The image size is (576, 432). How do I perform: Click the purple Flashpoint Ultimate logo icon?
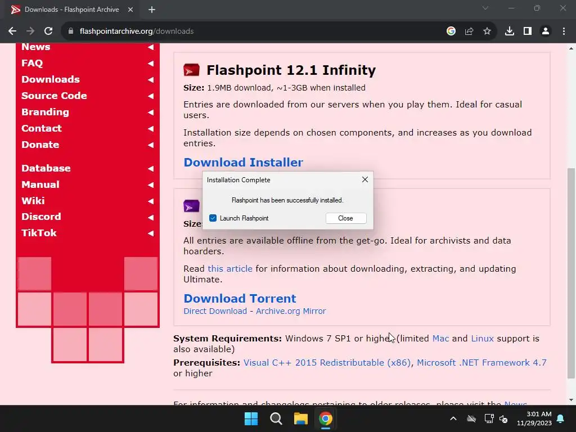click(191, 206)
